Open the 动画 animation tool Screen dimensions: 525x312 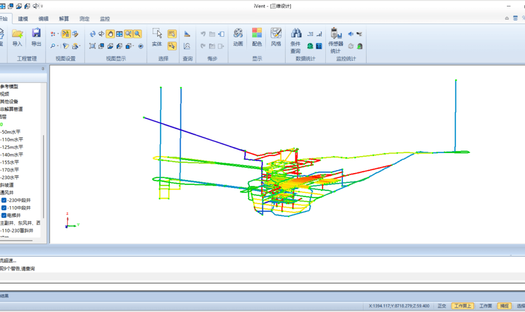coord(238,37)
